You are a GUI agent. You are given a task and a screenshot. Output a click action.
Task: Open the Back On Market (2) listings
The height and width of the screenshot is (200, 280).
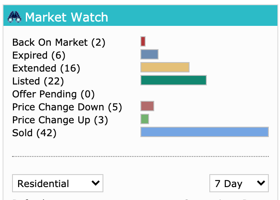59,43
